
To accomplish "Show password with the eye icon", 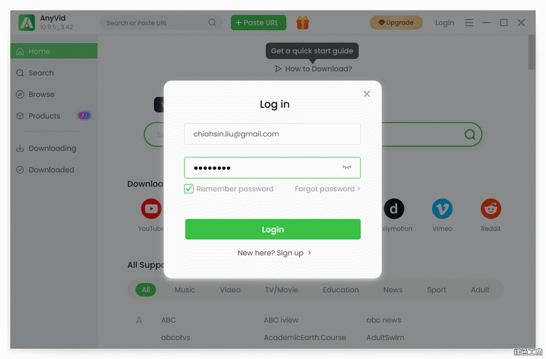I will click(x=346, y=167).
